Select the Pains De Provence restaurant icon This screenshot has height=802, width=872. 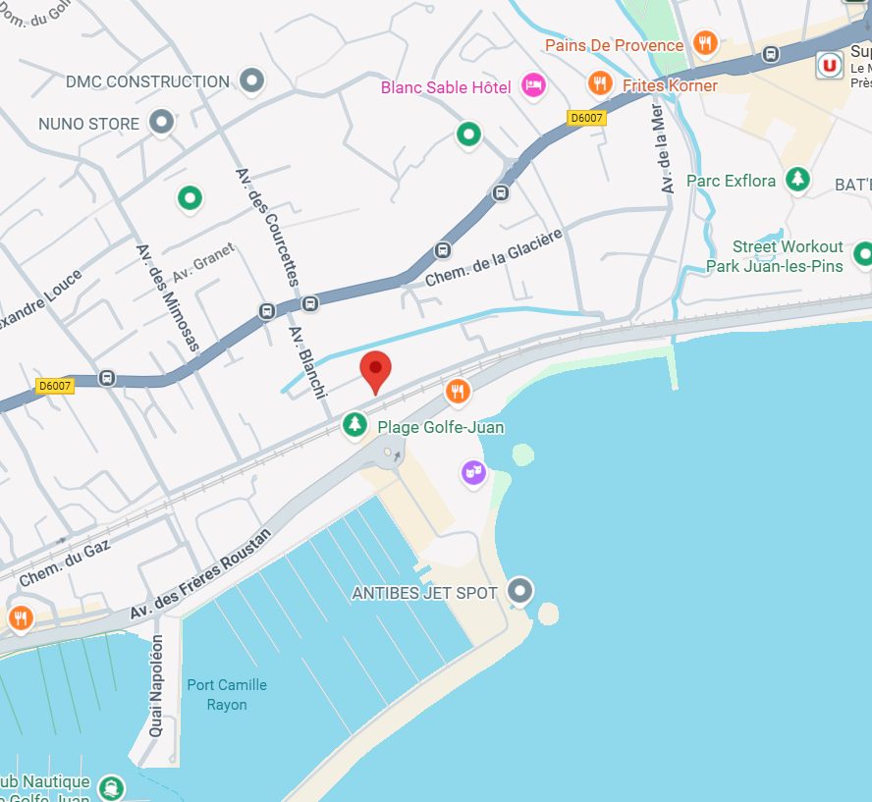click(x=705, y=43)
